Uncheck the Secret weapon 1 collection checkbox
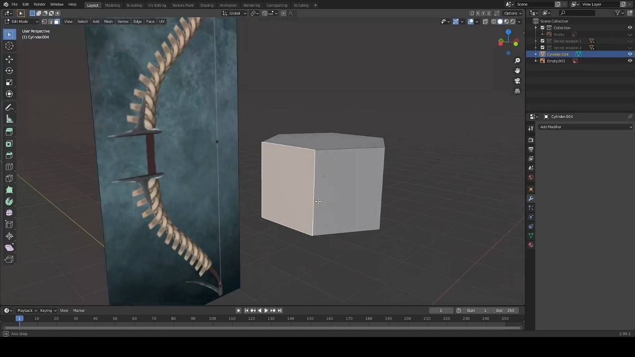This screenshot has width=635, height=357. [x=543, y=41]
